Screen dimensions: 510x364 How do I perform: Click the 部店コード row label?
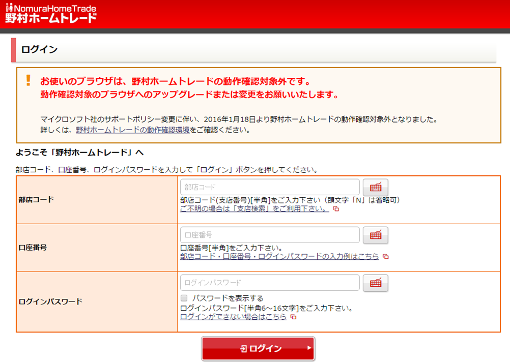(x=36, y=200)
